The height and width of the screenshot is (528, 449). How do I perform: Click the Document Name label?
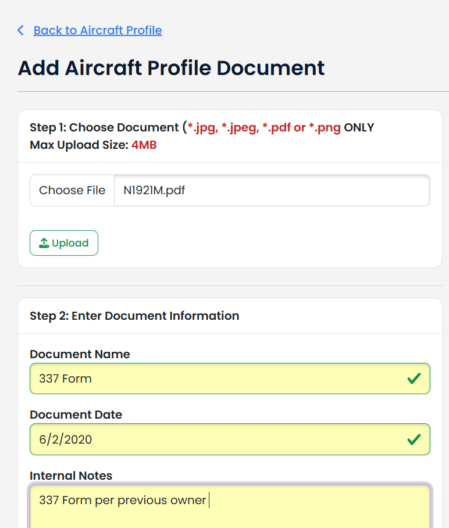point(80,354)
